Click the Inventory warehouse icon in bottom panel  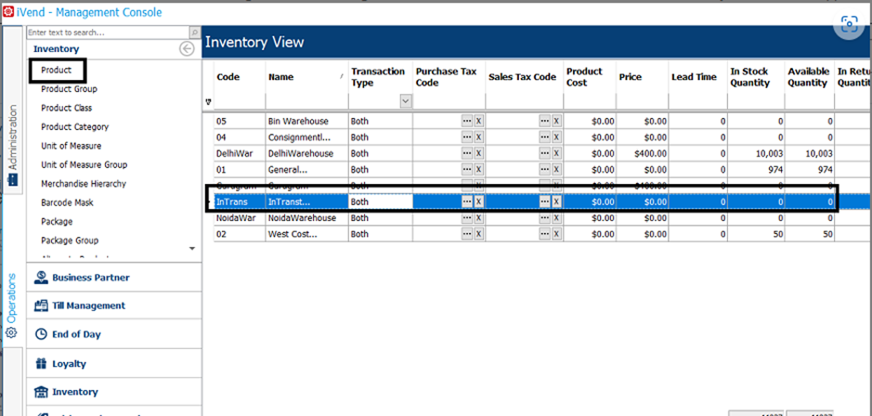click(x=41, y=392)
